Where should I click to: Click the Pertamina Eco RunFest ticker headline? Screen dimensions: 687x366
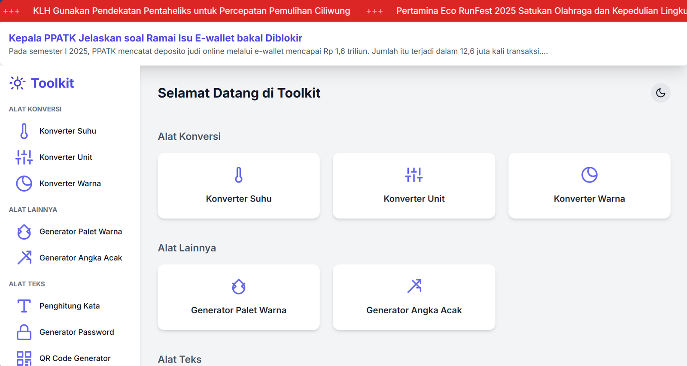coord(541,11)
